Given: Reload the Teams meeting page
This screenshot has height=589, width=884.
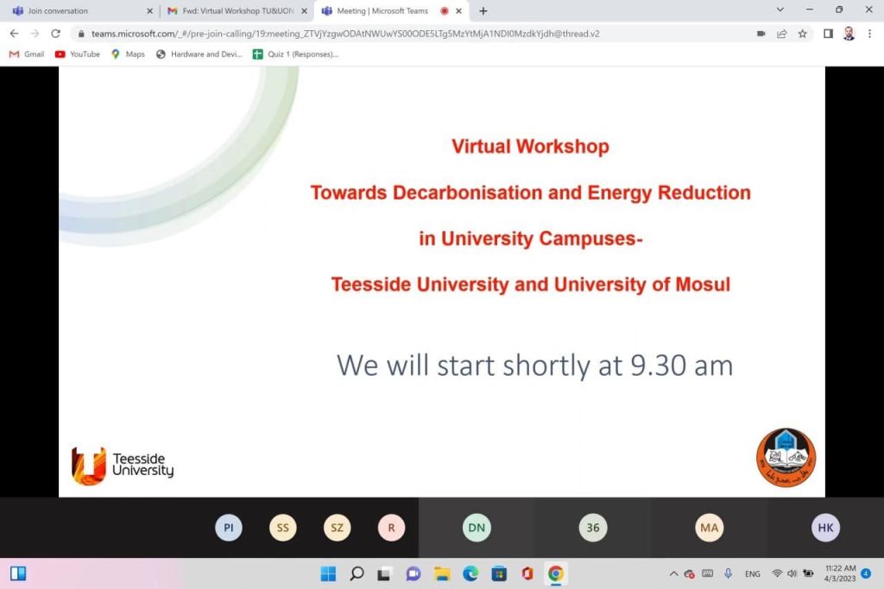Looking at the screenshot, I should (x=56, y=34).
